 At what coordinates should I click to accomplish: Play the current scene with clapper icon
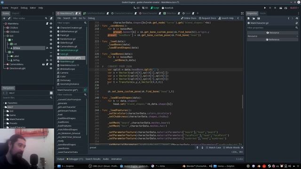pyautogui.click(x=281, y=8)
